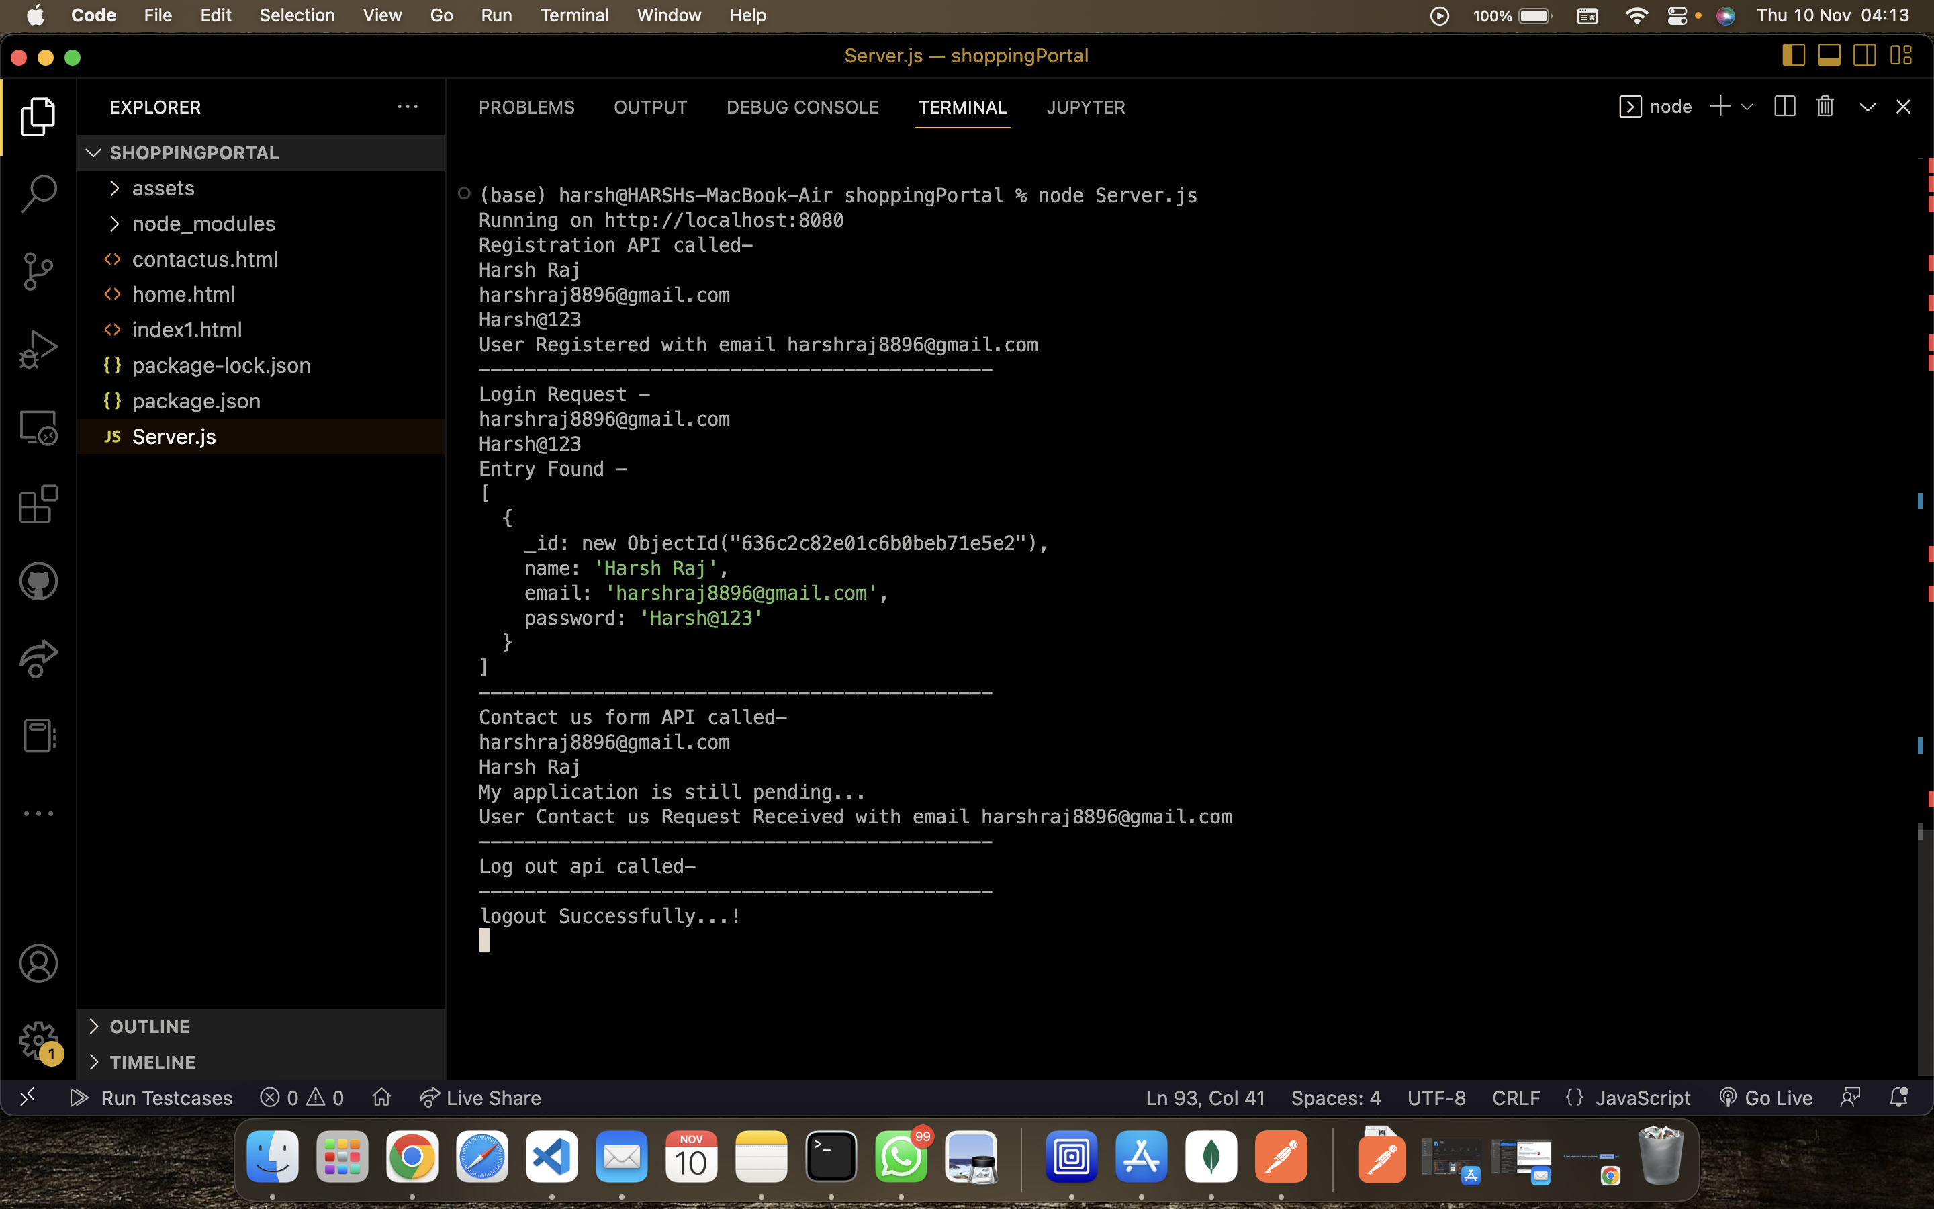The width and height of the screenshot is (1934, 1209).
Task: Open the Accounts icon in activity bar
Action: (x=38, y=964)
